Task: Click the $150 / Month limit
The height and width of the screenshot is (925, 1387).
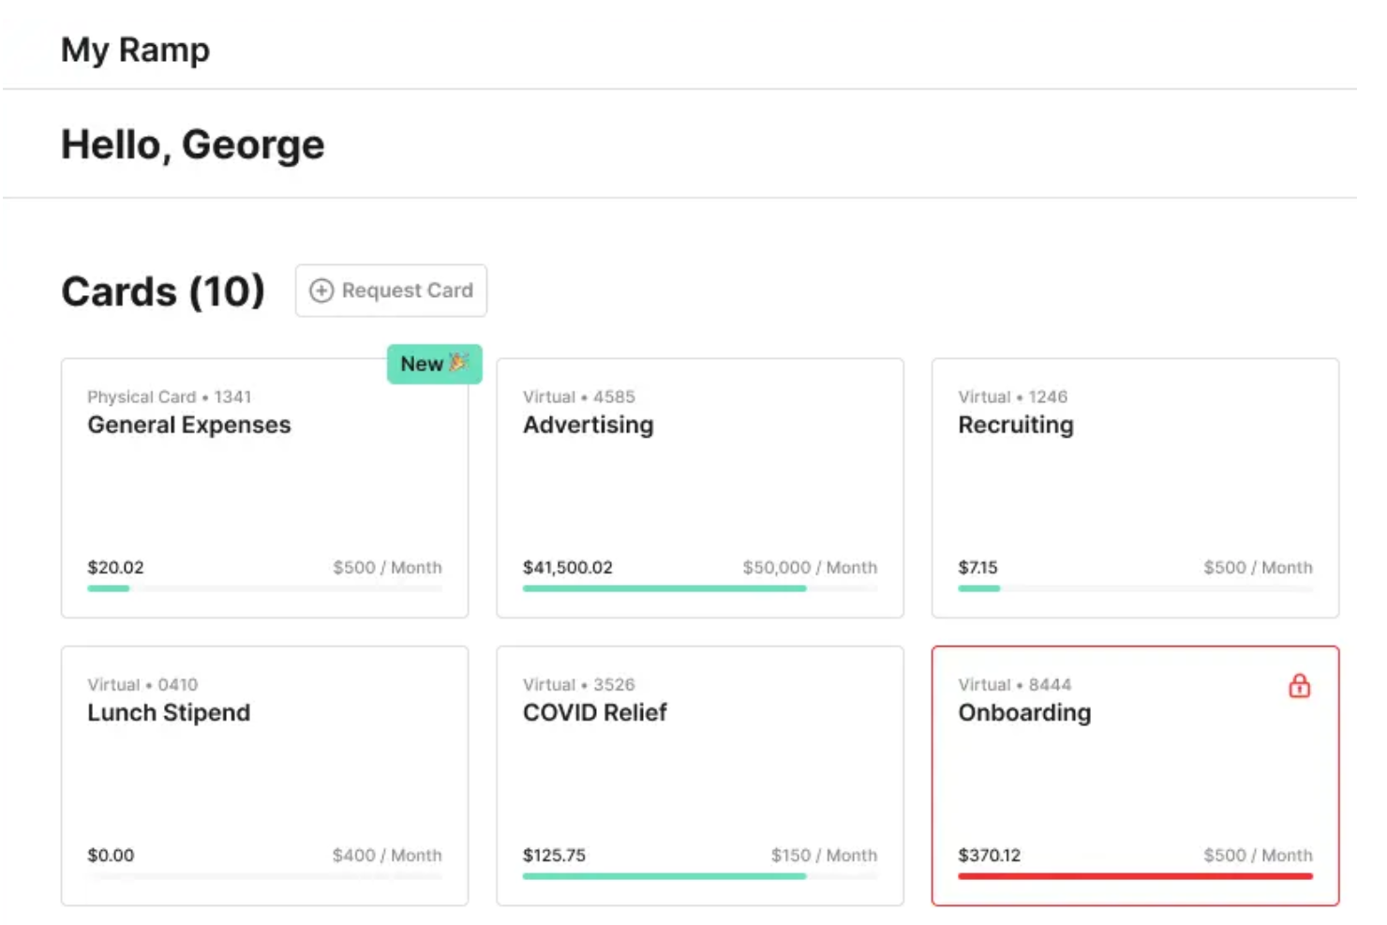Action: pos(825,855)
